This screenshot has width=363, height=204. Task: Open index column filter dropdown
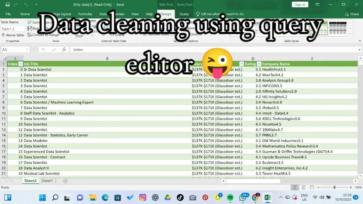[21, 64]
